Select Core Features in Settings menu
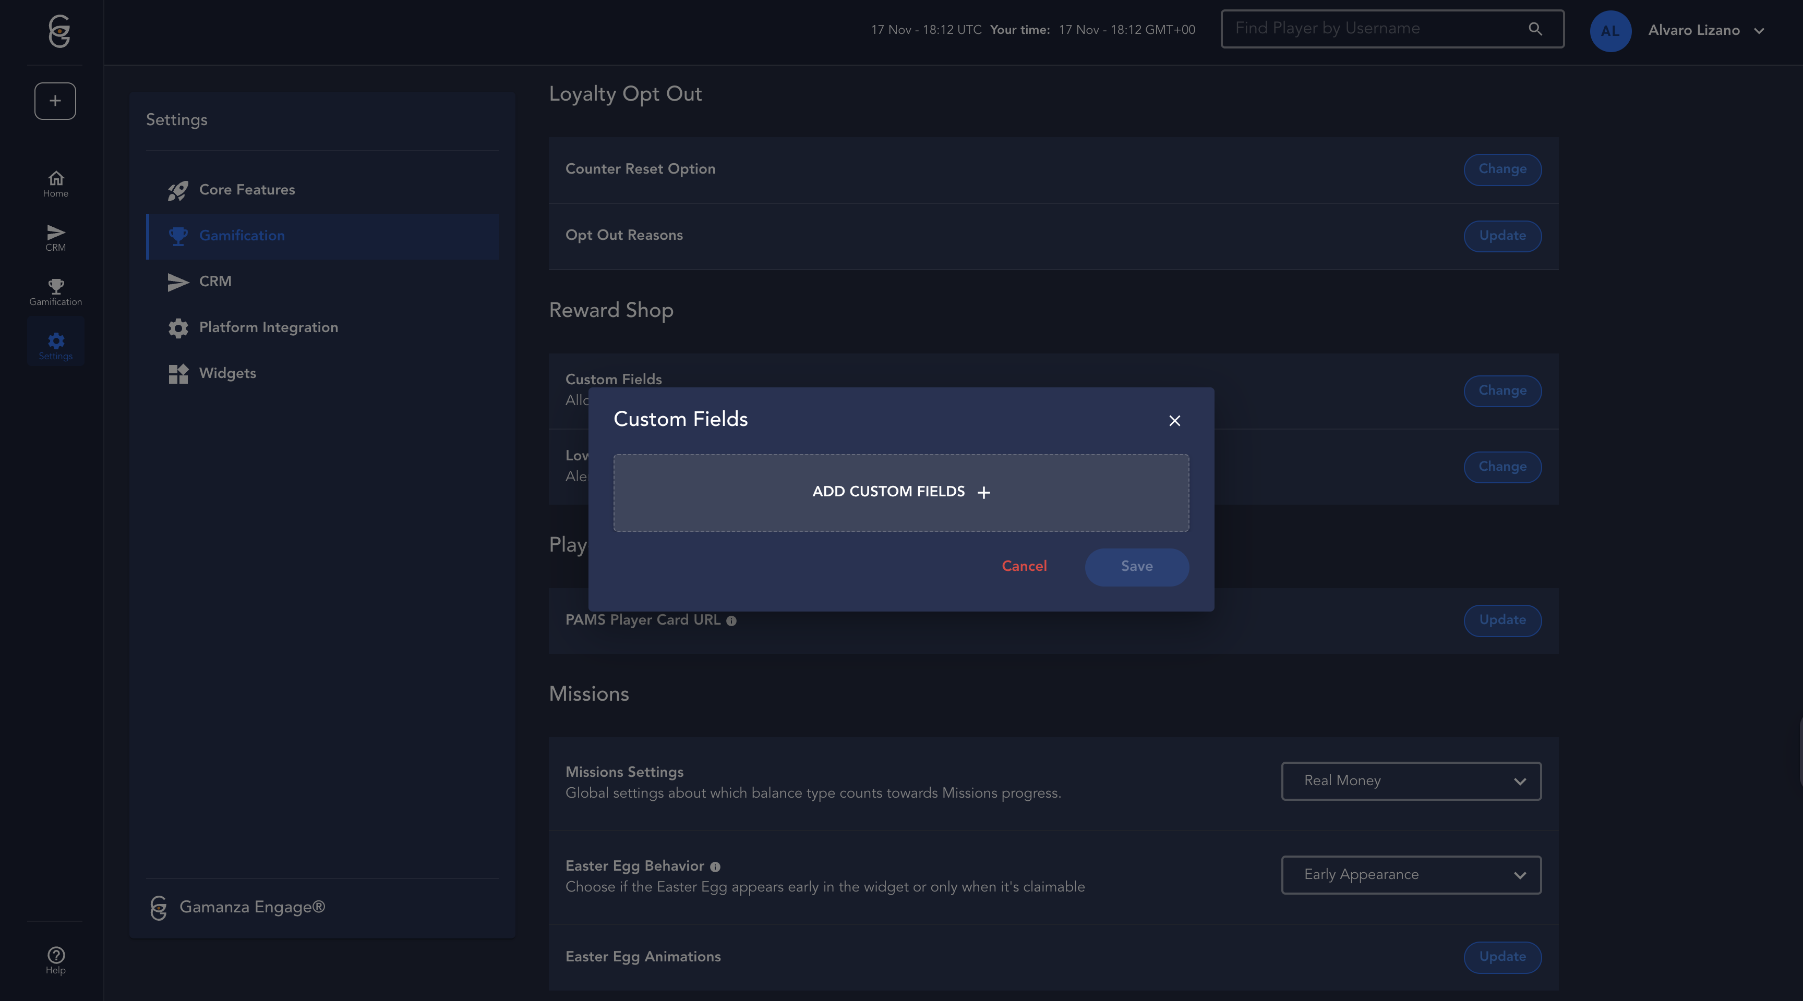The height and width of the screenshot is (1001, 1803). pos(246,190)
